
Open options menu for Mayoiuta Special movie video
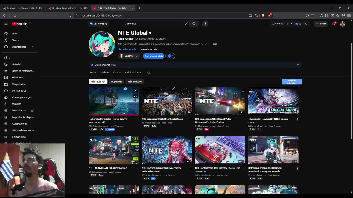(297, 119)
